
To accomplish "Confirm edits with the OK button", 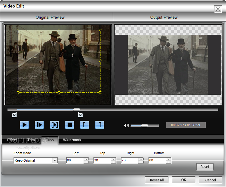I will coord(183,180).
